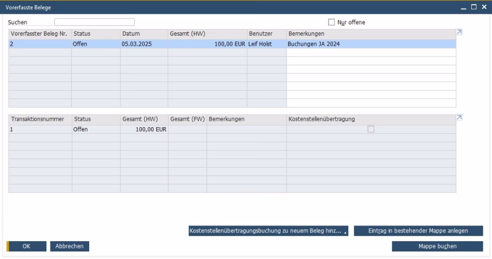Expand the lower transactions table arrow icon
This screenshot has height=259, width=492.
pyautogui.click(x=460, y=118)
